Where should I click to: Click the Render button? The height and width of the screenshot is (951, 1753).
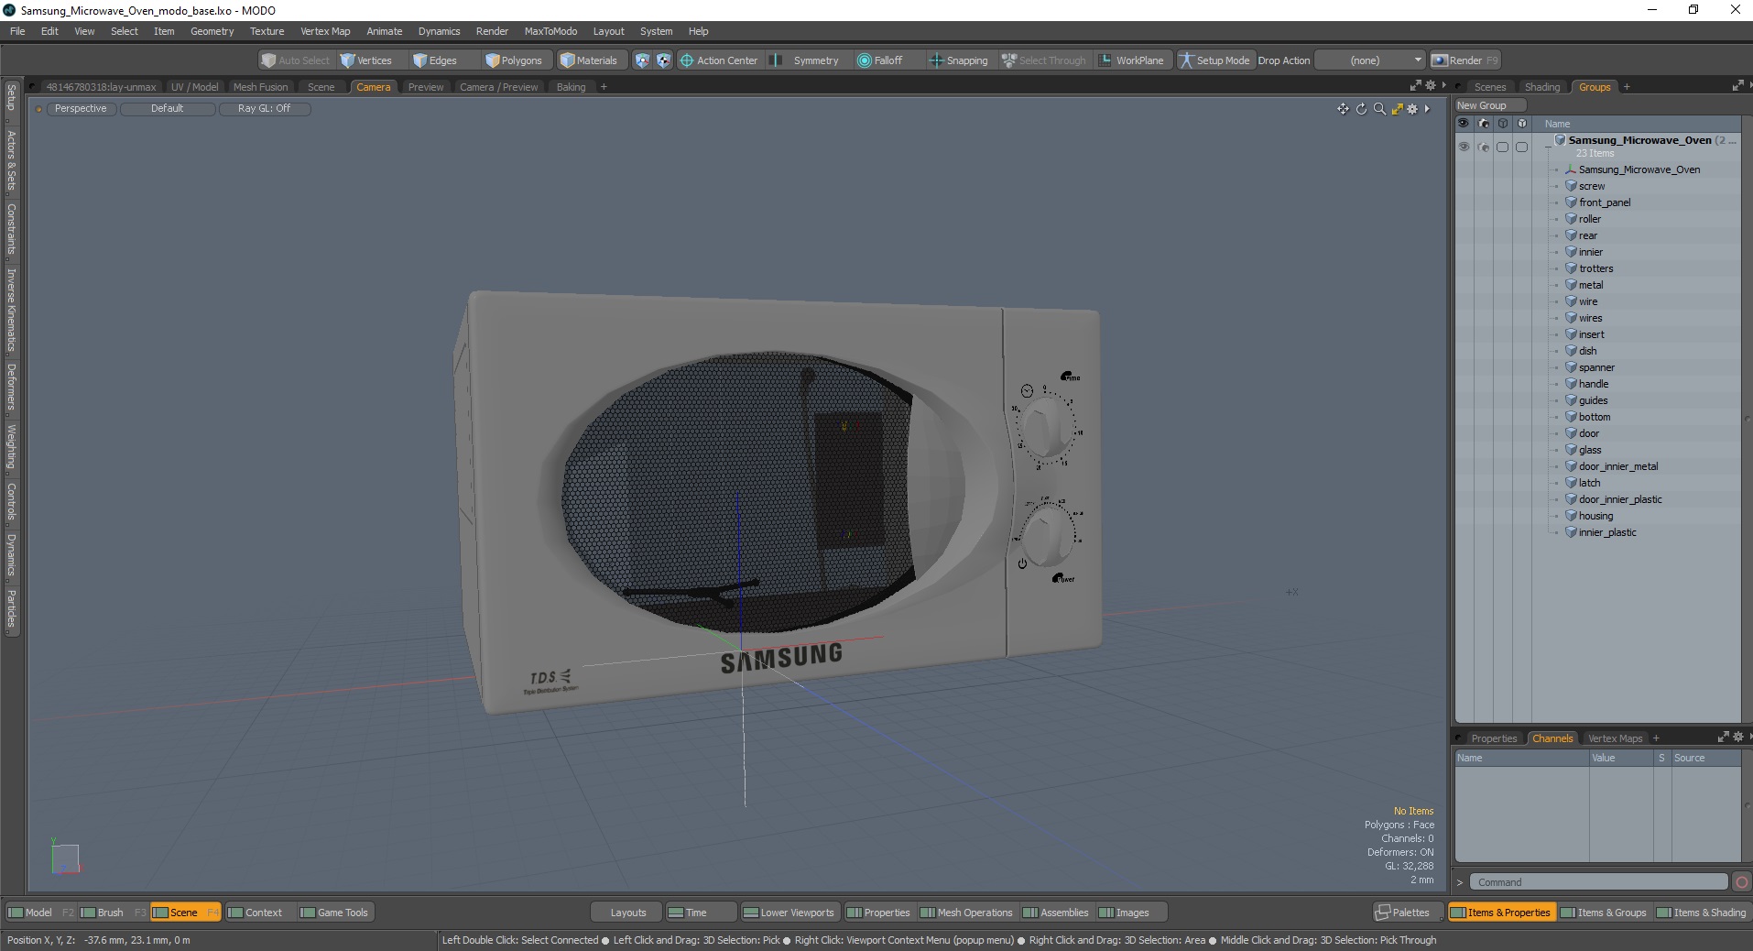tap(1465, 60)
